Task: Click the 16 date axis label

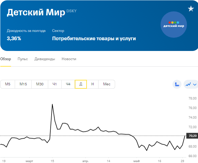Action: pos(160,161)
